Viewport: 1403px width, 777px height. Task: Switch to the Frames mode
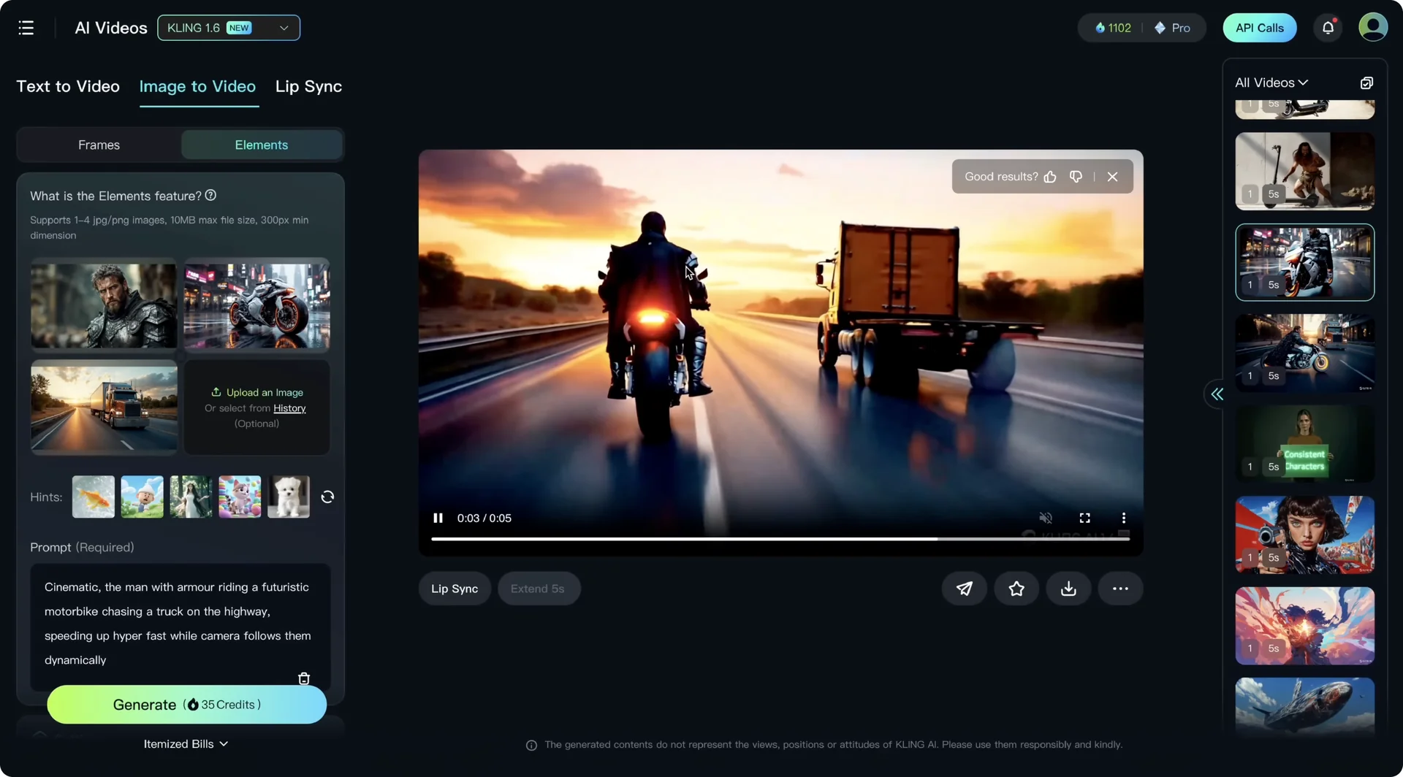99,145
